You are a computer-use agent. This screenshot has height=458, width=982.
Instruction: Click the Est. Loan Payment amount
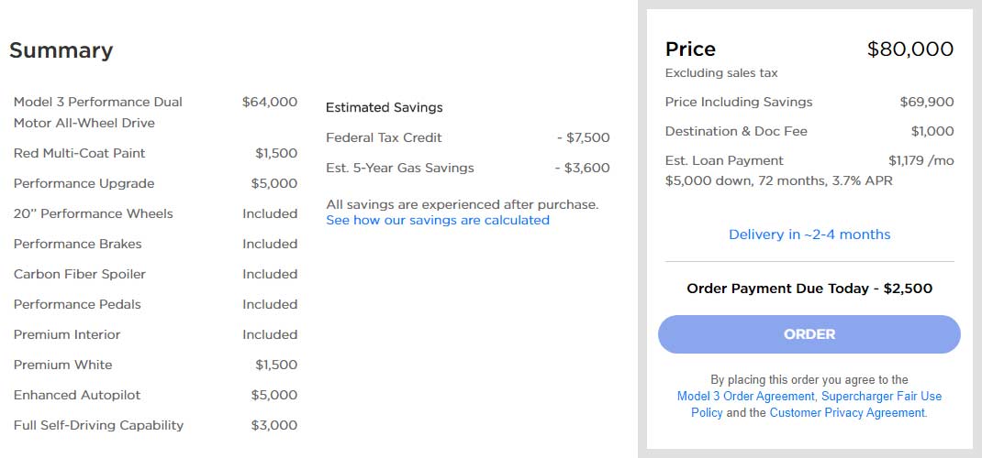tap(921, 160)
